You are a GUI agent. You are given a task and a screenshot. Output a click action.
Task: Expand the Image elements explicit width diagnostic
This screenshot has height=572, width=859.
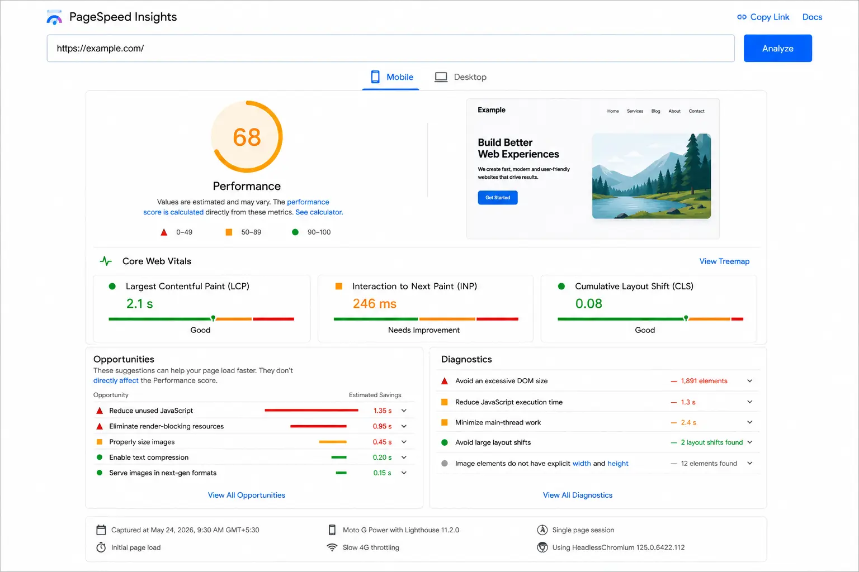tap(750, 464)
